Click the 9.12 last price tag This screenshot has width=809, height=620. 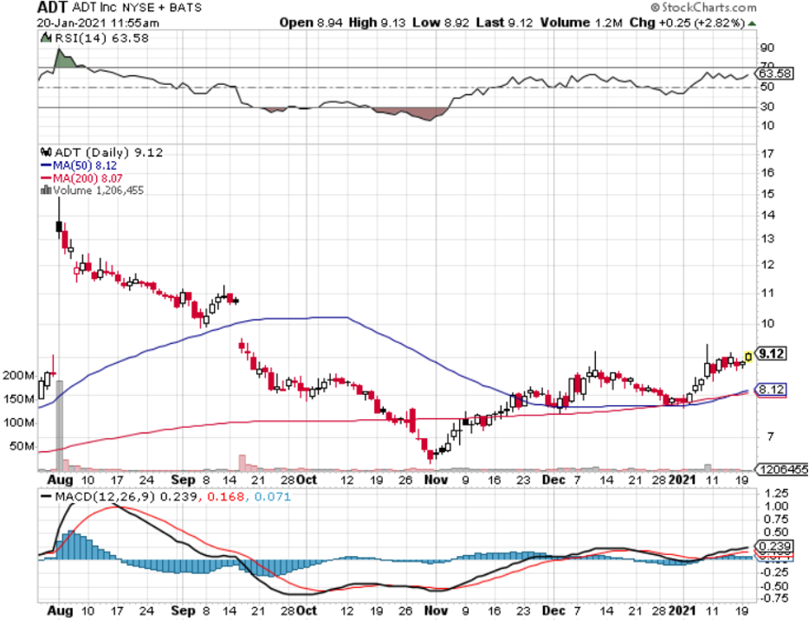pos(770,353)
